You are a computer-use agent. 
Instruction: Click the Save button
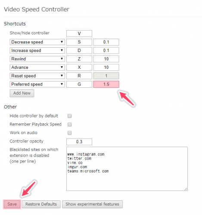pyautogui.click(x=12, y=204)
